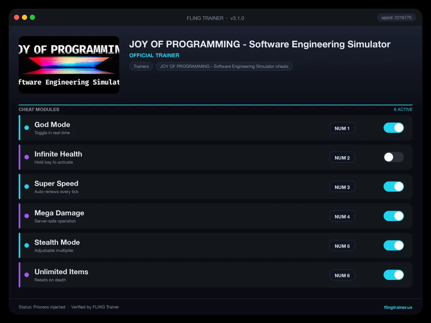Select the game title heading
The width and height of the screenshot is (431, 323).
[260, 44]
